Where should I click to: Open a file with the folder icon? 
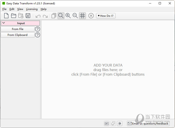[13, 16]
